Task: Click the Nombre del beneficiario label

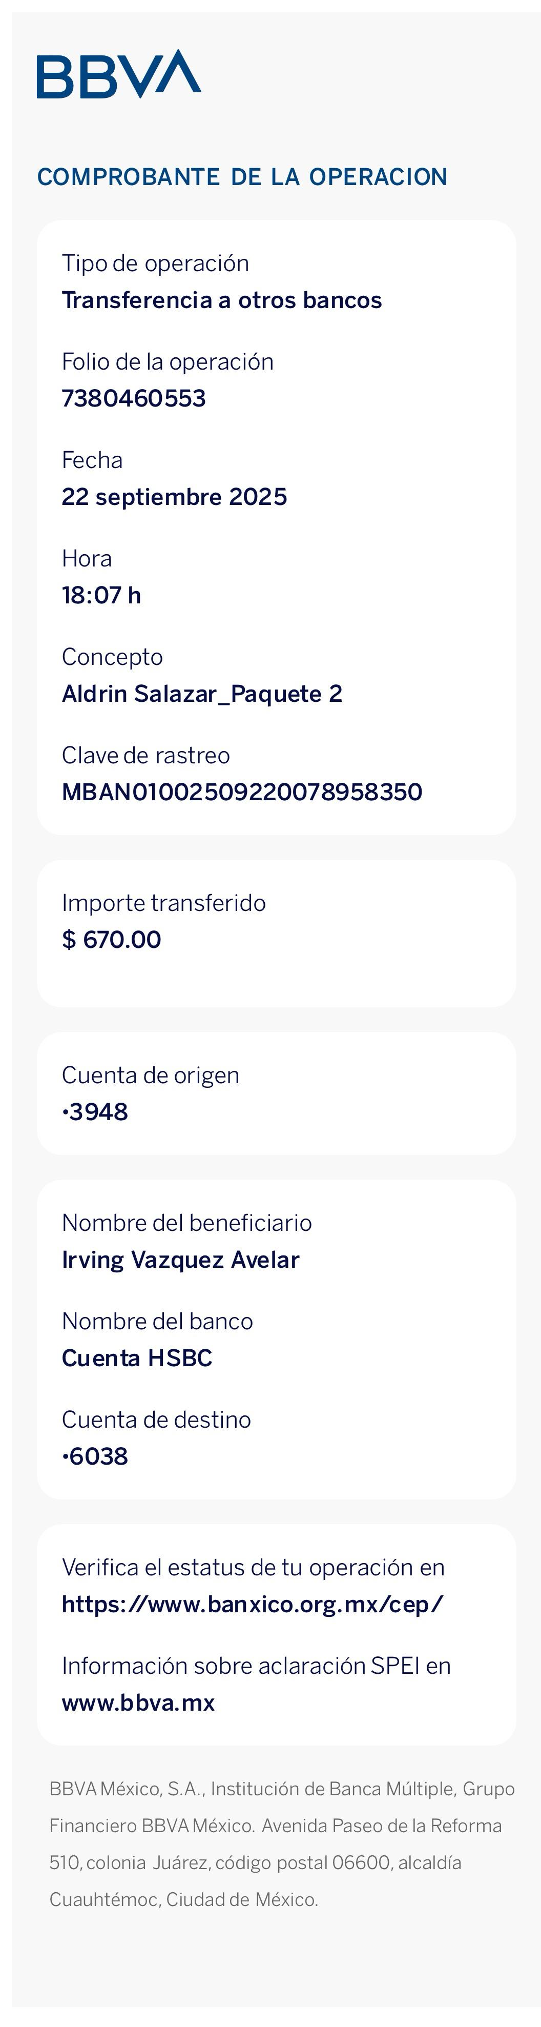Action: [187, 1223]
